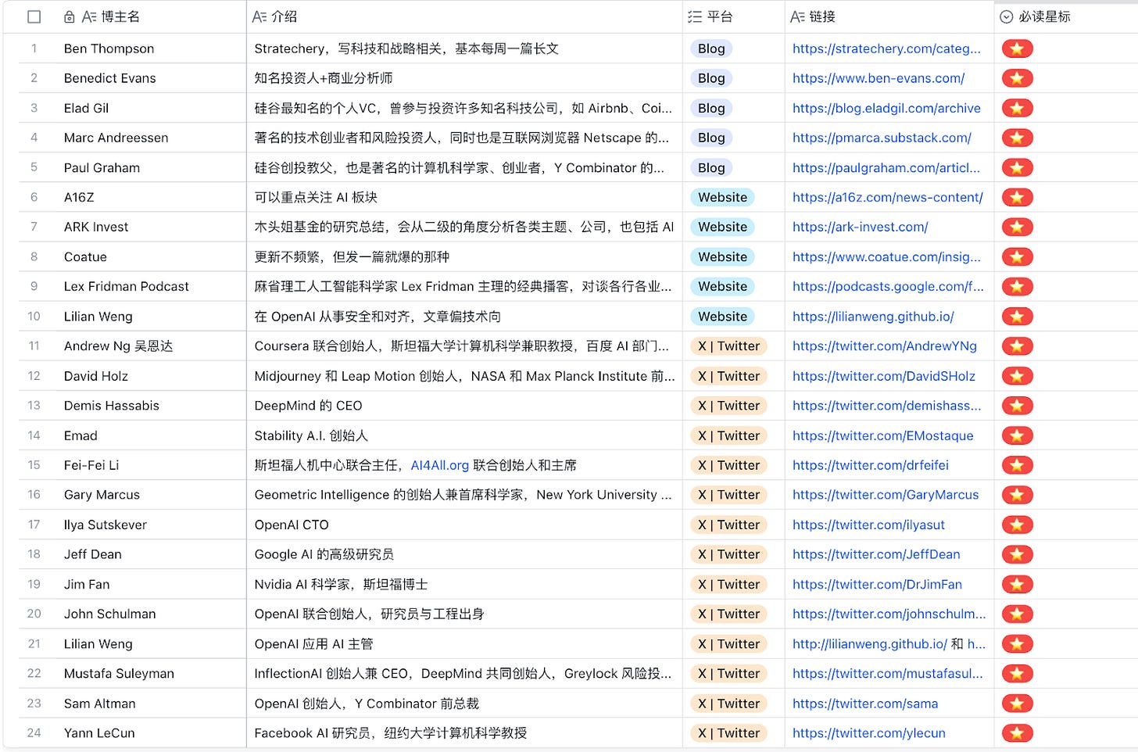
Task: Click star badge in David Holz row
Action: (x=1017, y=376)
